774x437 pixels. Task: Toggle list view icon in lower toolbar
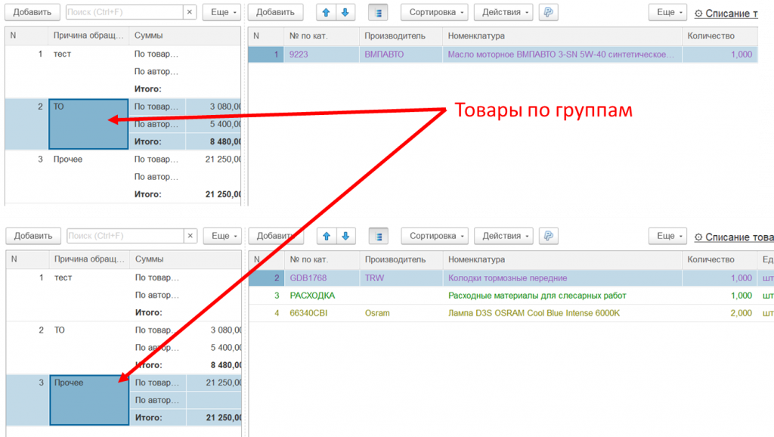point(378,236)
